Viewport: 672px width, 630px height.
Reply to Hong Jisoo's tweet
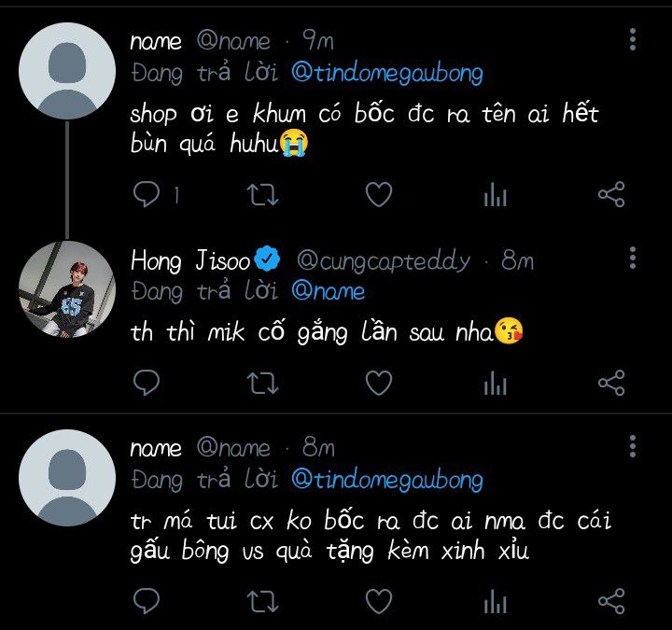(x=147, y=383)
